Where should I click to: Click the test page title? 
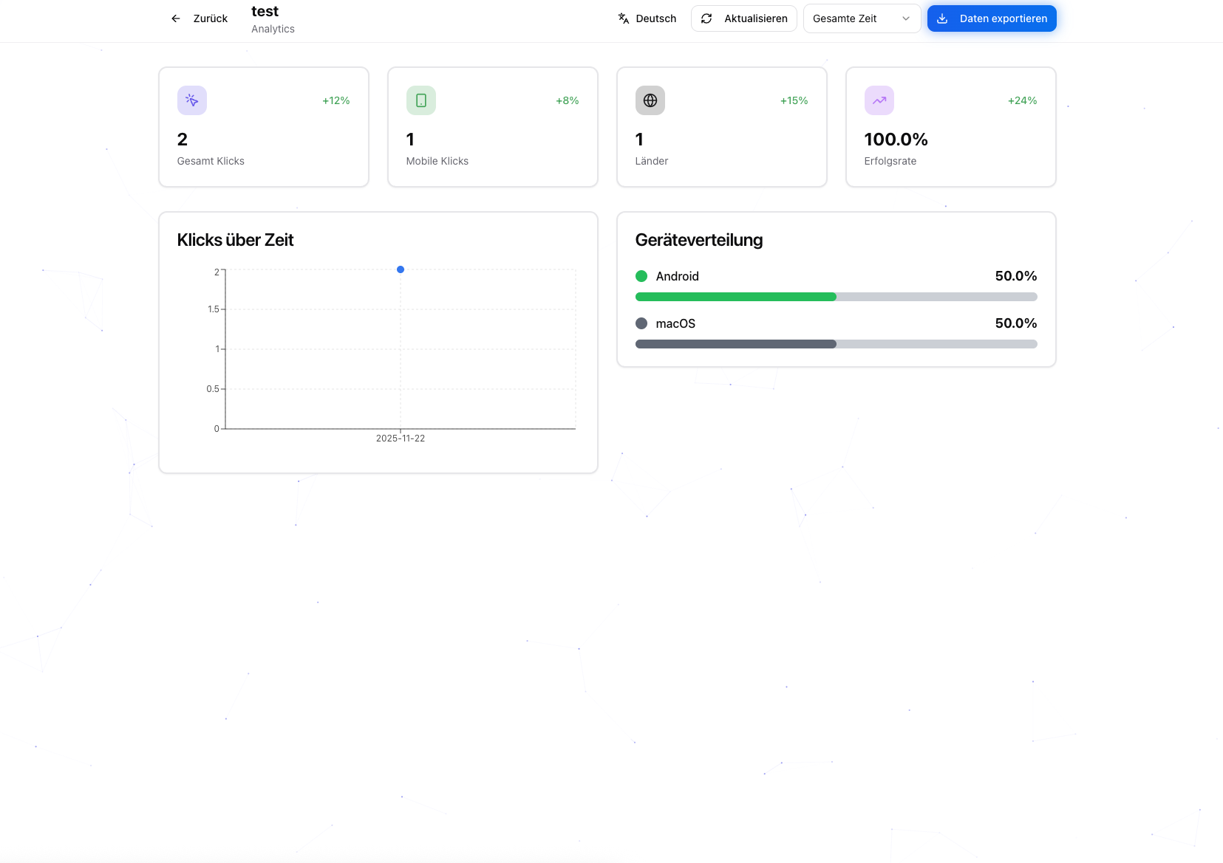pos(265,11)
